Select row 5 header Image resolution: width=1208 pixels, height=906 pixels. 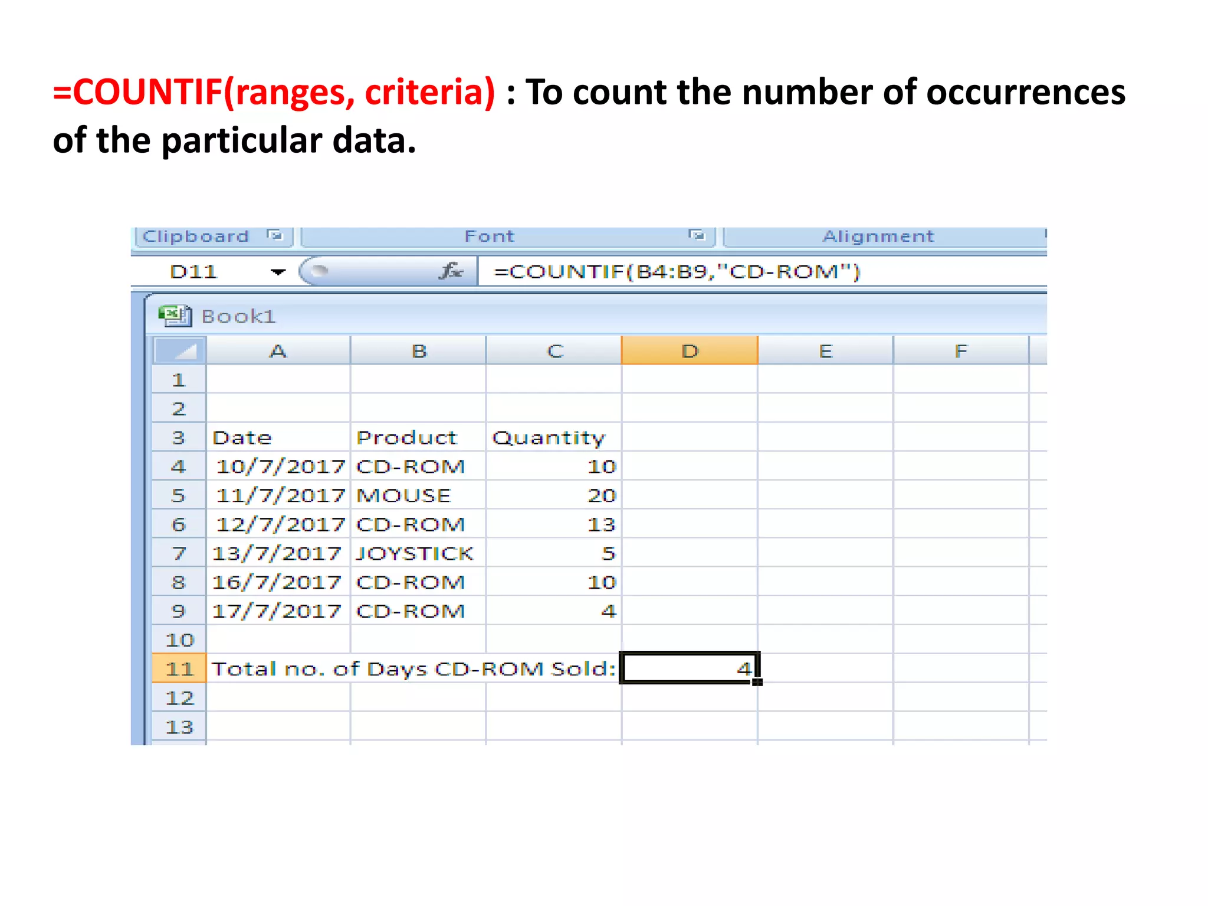pyautogui.click(x=179, y=495)
